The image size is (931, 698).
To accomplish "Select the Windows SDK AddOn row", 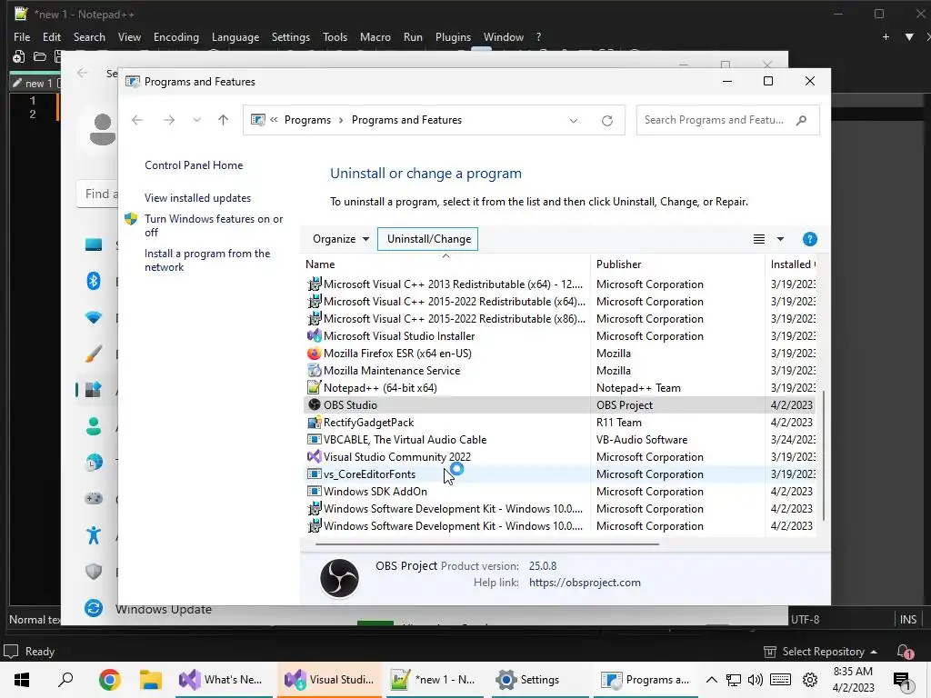I will (x=560, y=492).
